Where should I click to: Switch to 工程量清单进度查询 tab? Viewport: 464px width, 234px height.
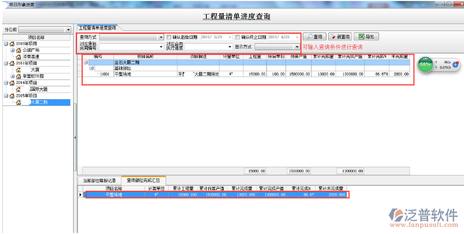pyautogui.click(x=97, y=28)
